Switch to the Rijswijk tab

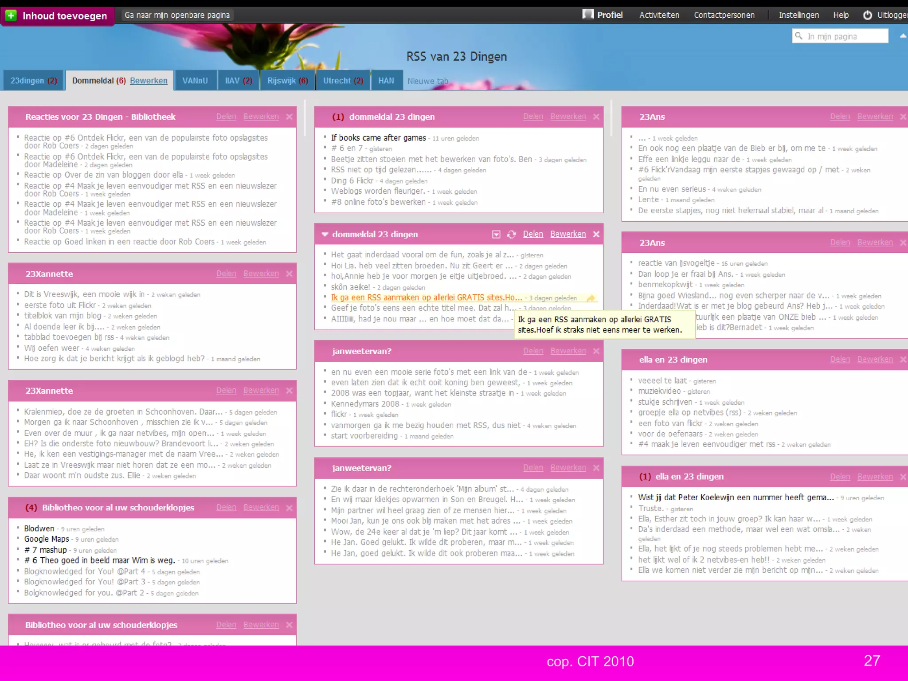pyautogui.click(x=287, y=81)
